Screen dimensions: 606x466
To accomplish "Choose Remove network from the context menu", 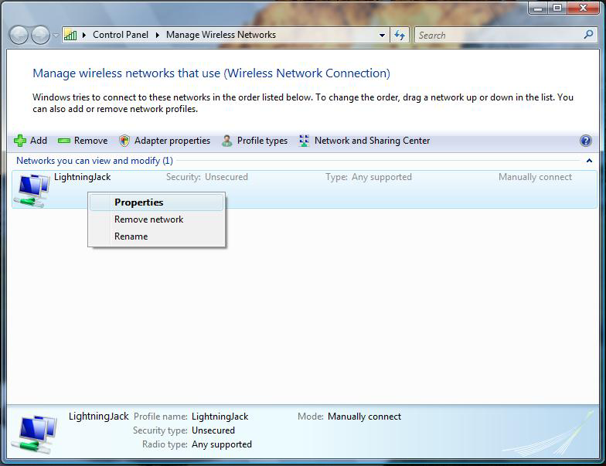I will point(156,219).
